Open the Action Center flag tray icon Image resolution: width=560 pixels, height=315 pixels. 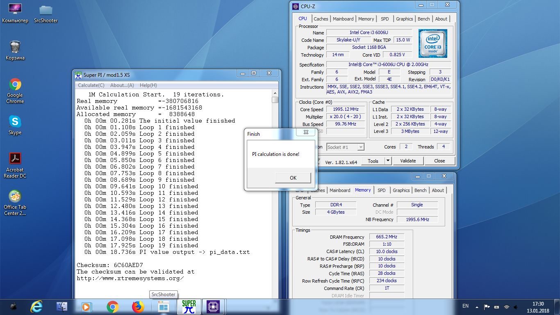pyautogui.click(x=487, y=306)
